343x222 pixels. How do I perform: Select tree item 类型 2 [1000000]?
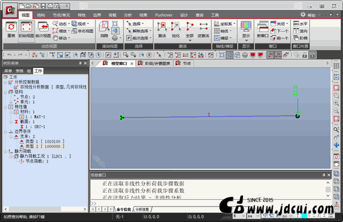[x=42, y=146]
